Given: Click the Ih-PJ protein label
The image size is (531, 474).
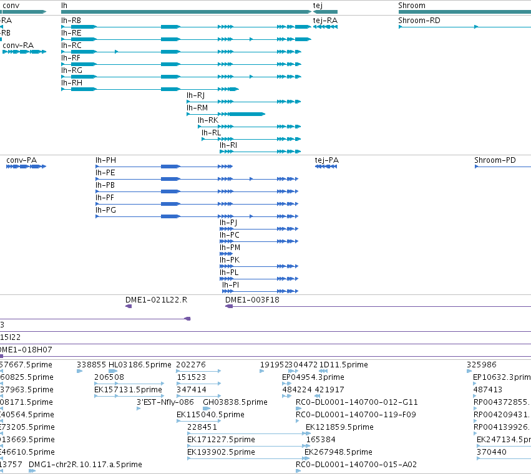Looking at the screenshot, I should coord(228,223).
